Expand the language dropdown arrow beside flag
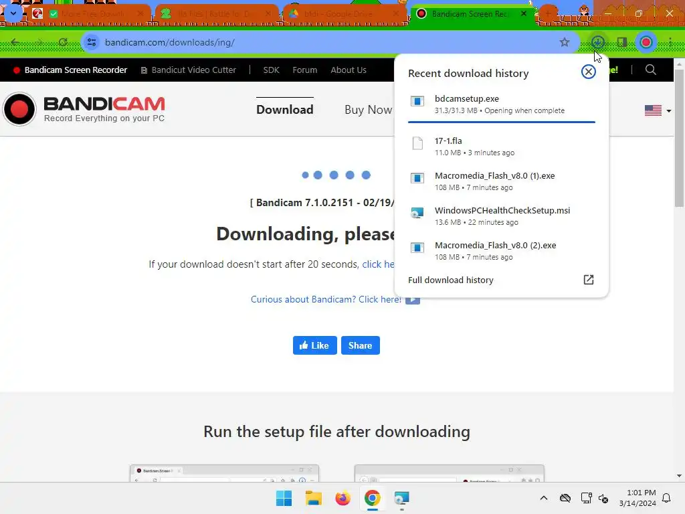This screenshot has width=685, height=514. point(669,111)
